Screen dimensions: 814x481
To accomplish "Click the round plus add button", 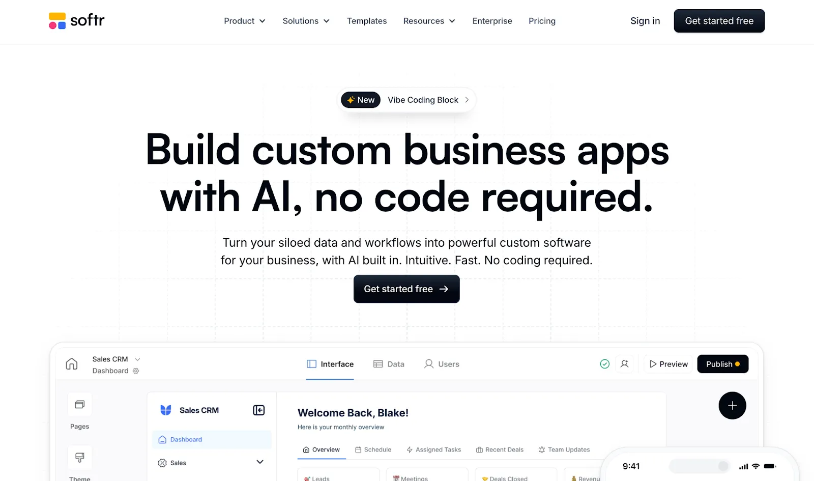I will (x=732, y=406).
